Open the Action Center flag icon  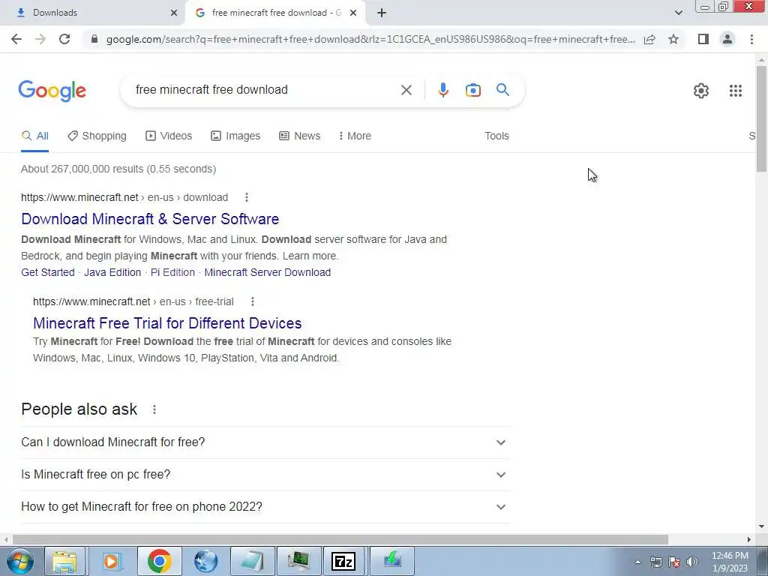(x=674, y=562)
